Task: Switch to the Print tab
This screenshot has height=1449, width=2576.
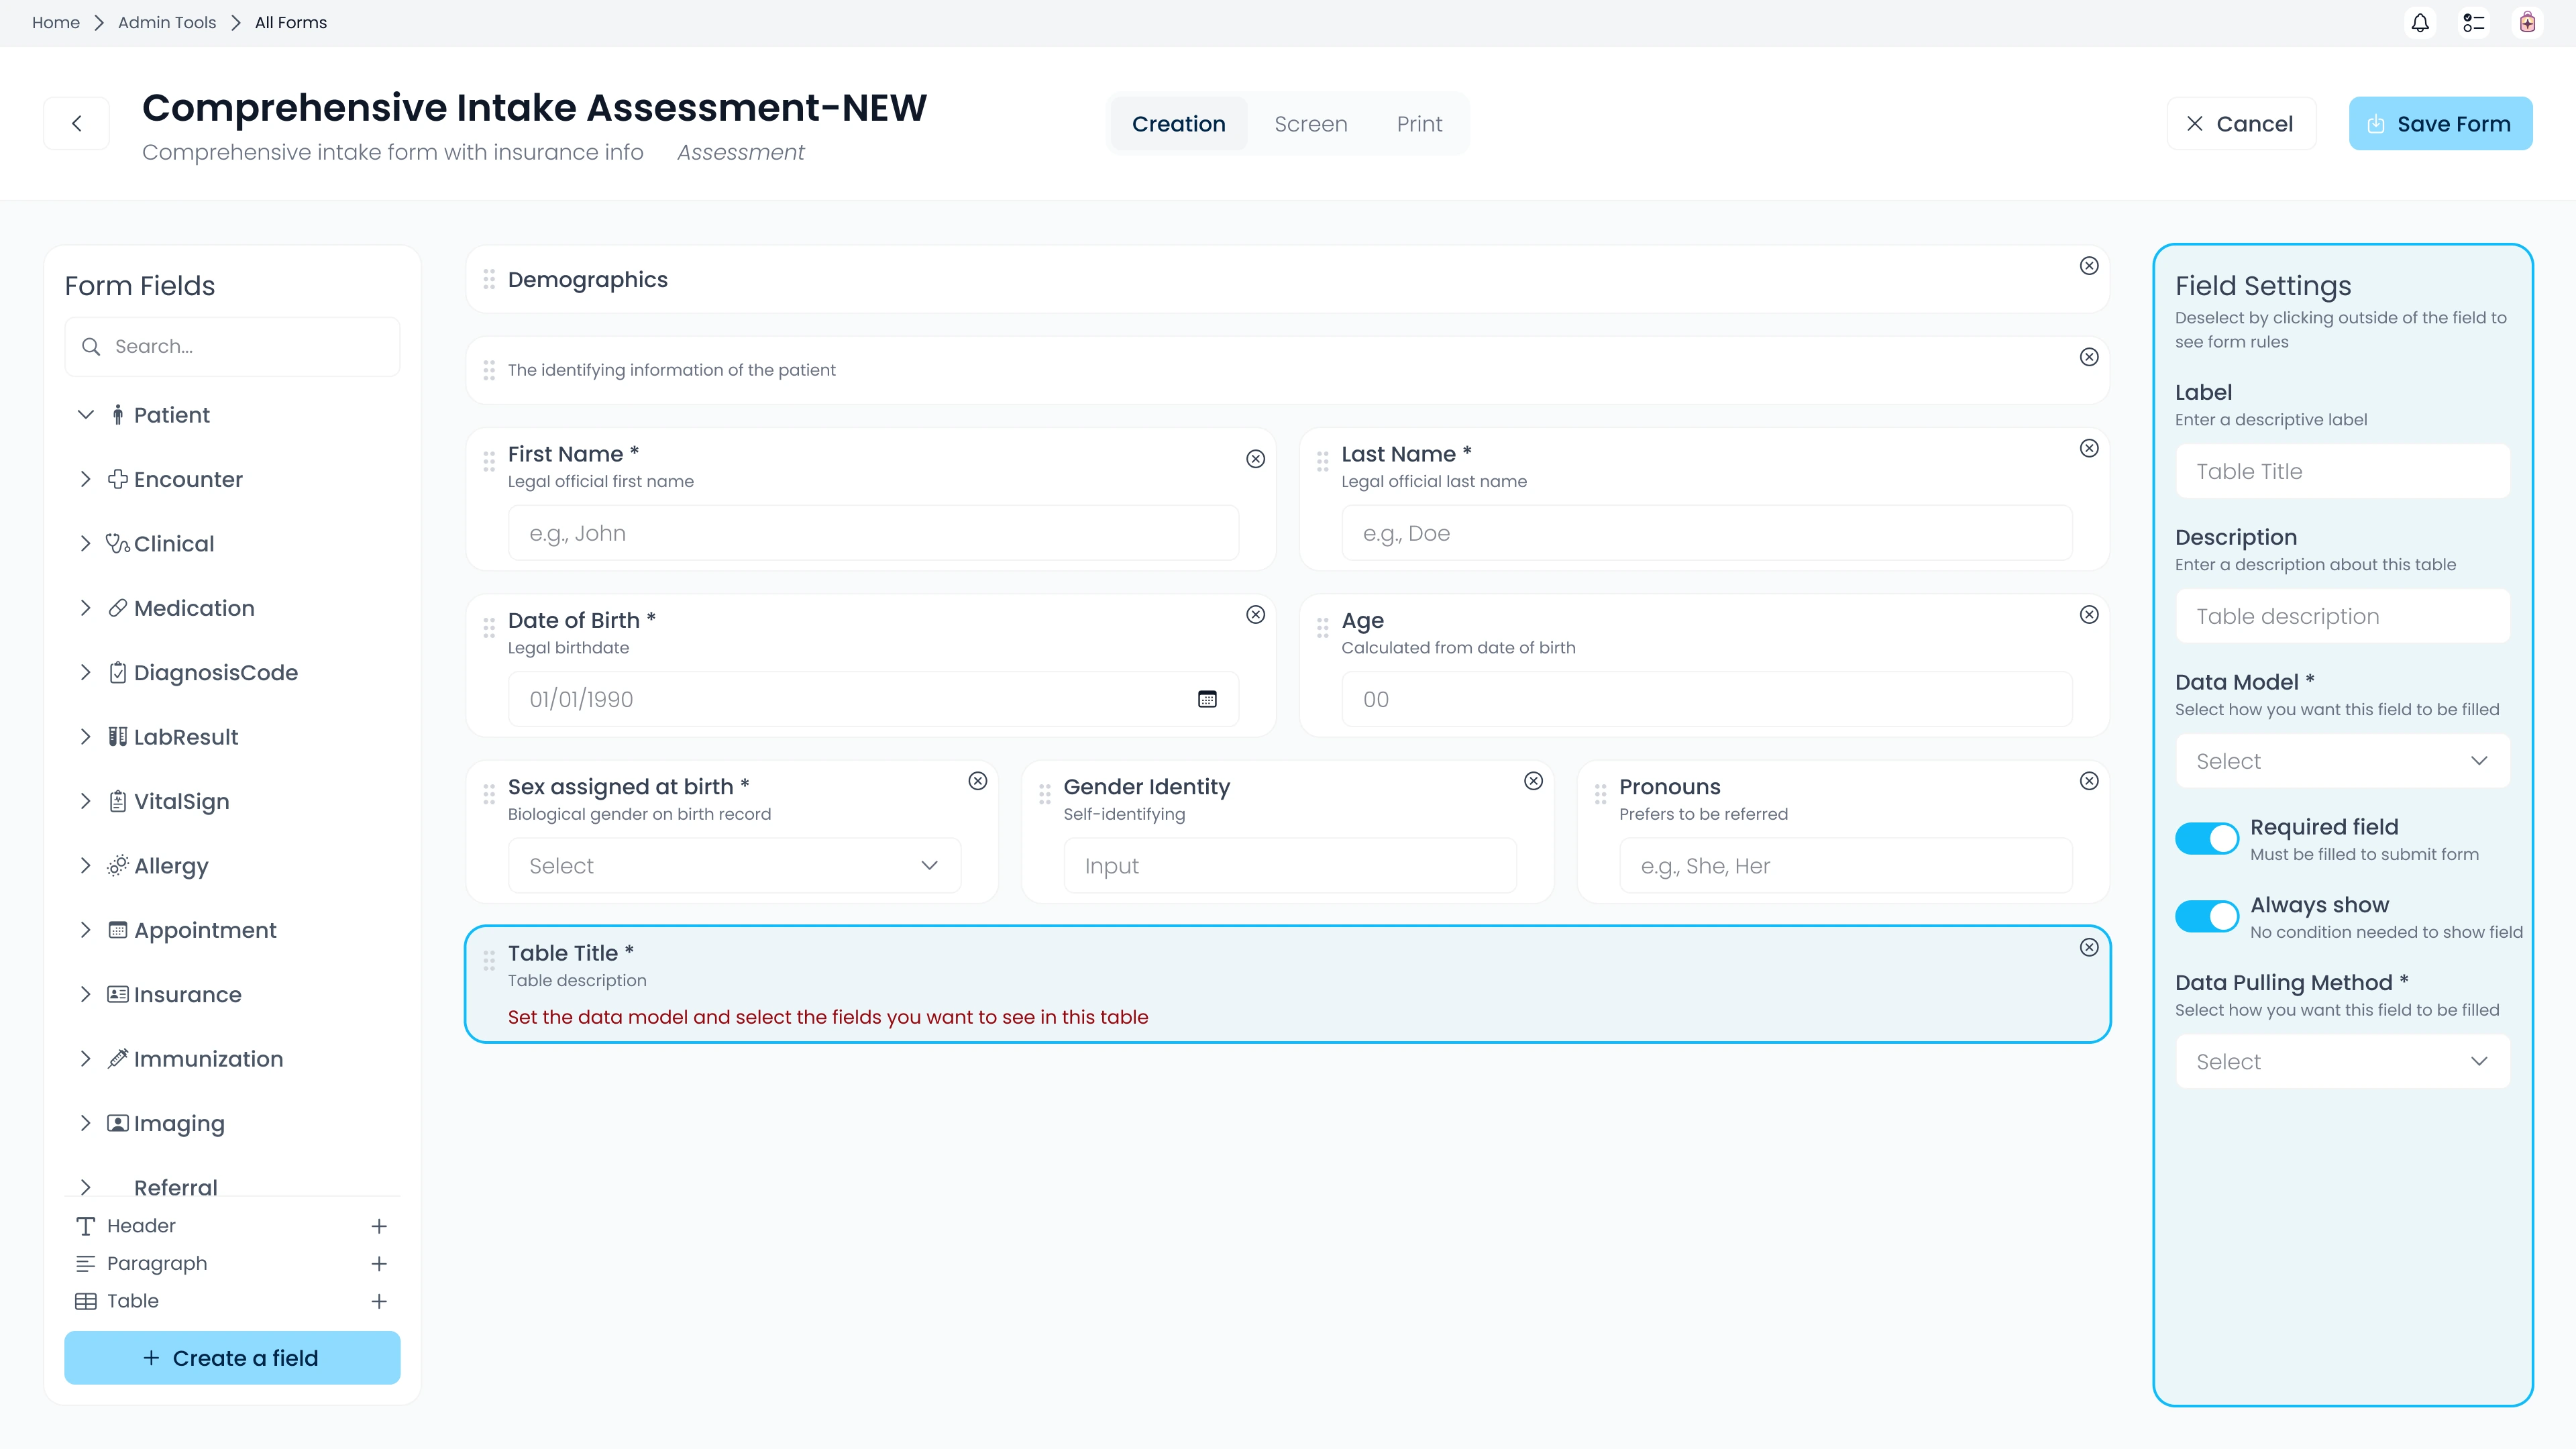Action: [x=1419, y=124]
